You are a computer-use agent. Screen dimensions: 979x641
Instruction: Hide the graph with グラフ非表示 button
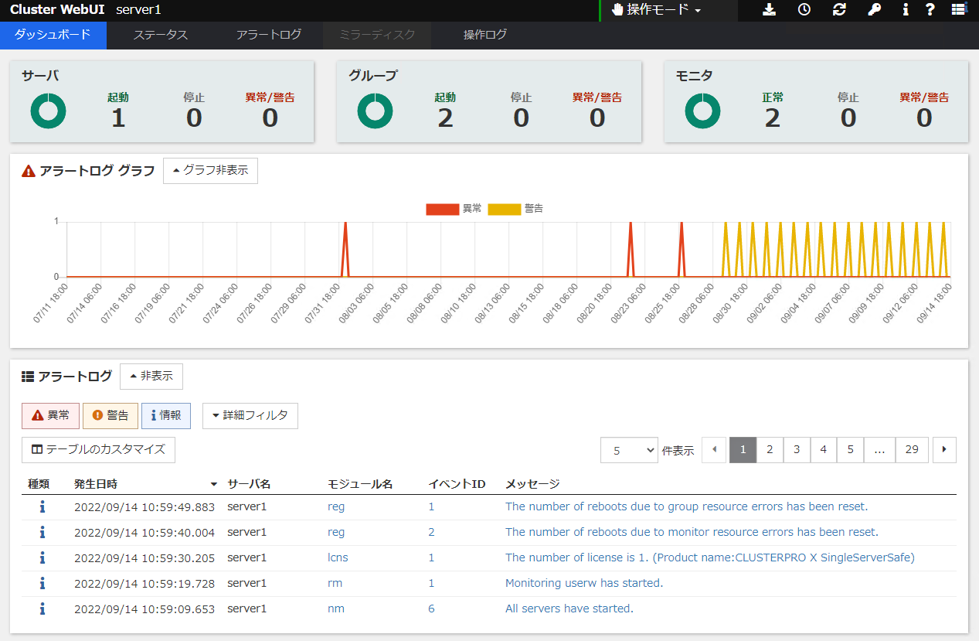click(x=210, y=171)
